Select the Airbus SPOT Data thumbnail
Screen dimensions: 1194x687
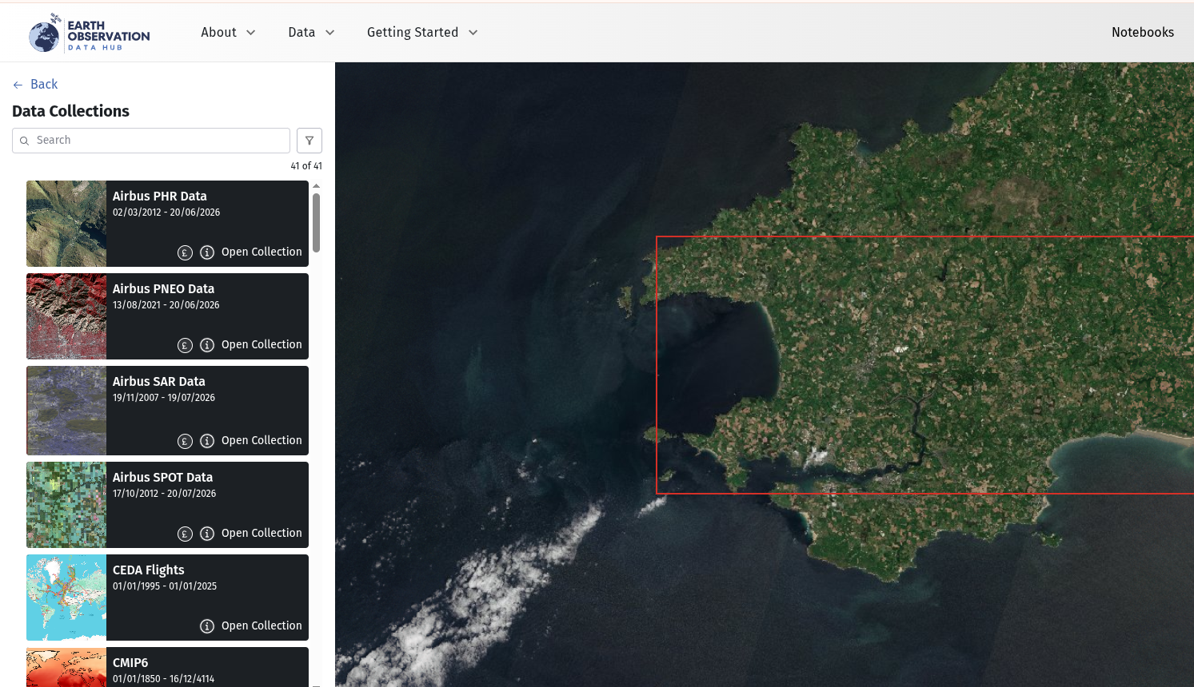coord(66,505)
